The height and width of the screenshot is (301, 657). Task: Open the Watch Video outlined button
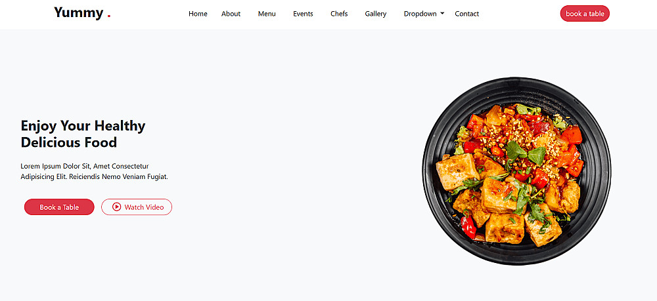click(x=137, y=207)
